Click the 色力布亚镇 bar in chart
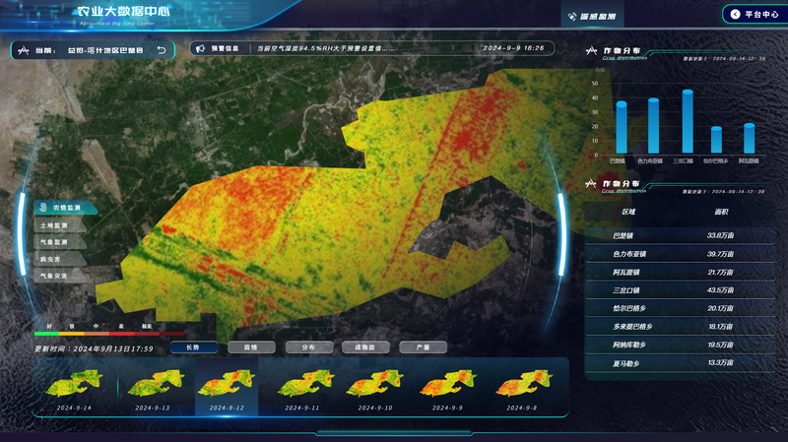 653,126
